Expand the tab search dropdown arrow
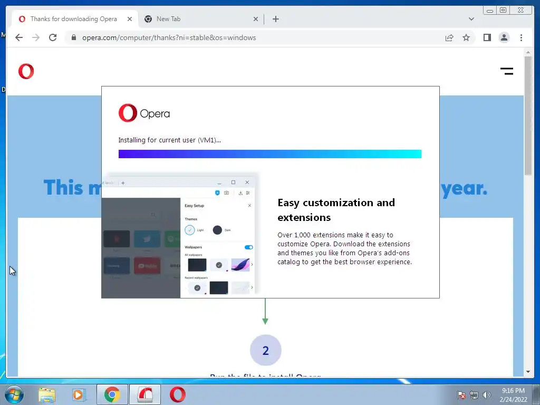 click(471, 19)
